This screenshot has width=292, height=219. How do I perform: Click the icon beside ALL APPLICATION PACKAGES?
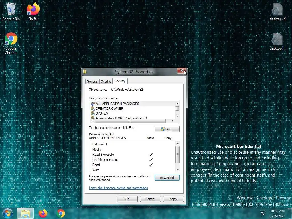(93, 103)
